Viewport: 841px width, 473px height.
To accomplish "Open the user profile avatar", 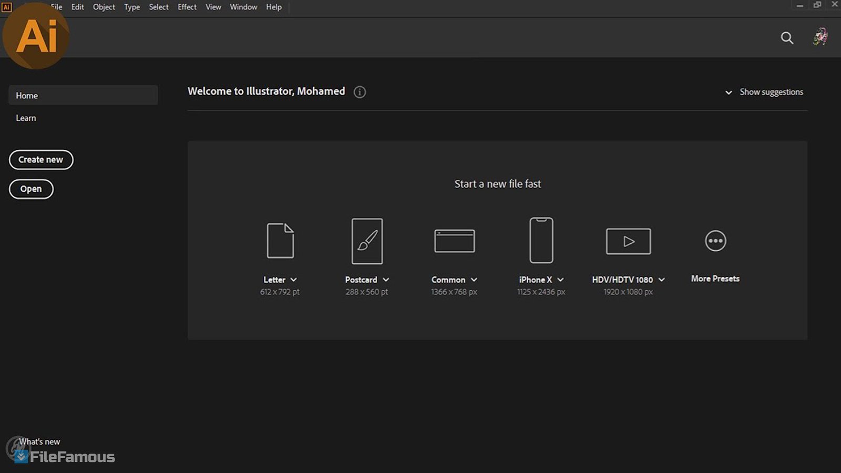I will point(821,37).
